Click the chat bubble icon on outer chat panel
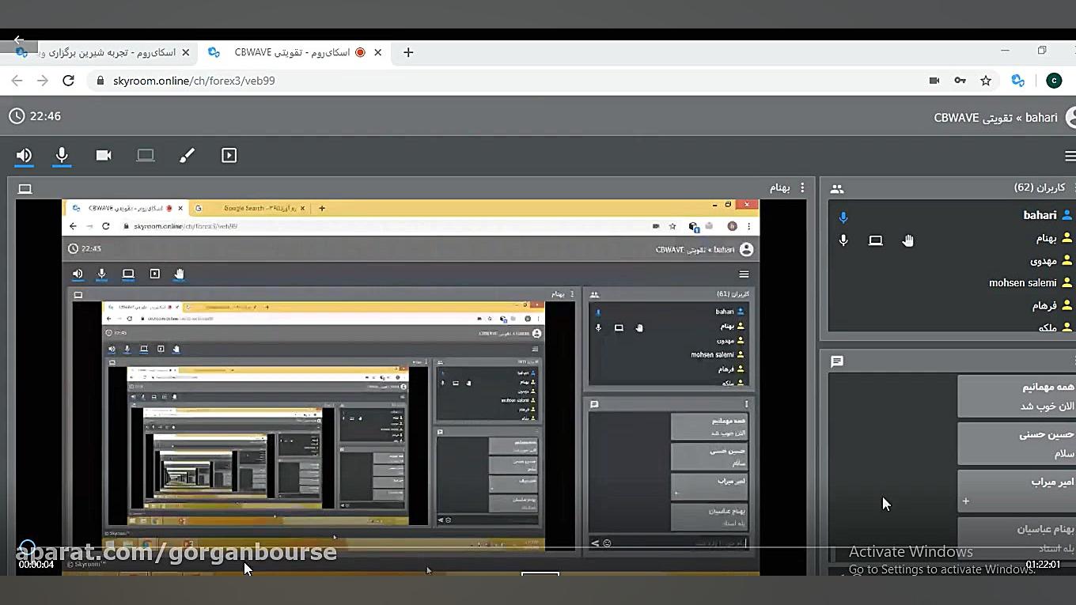Screen dimensions: 1076x605 837,361
